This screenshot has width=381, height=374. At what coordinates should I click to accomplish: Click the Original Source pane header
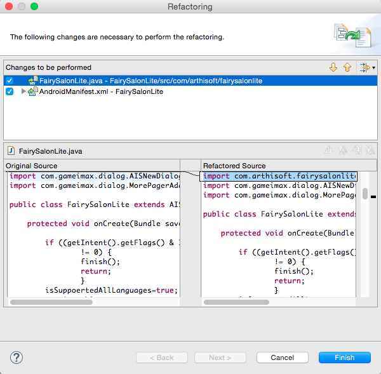[92, 166]
